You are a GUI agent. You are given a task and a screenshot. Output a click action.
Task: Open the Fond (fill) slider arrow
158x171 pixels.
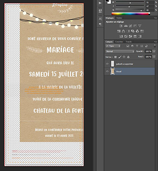tap(154, 57)
